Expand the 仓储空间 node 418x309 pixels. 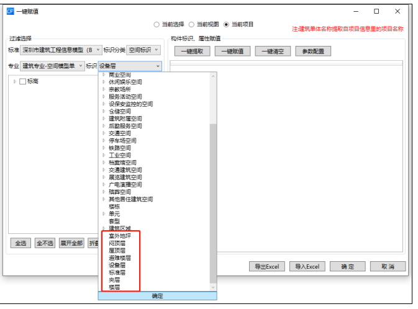104,111
